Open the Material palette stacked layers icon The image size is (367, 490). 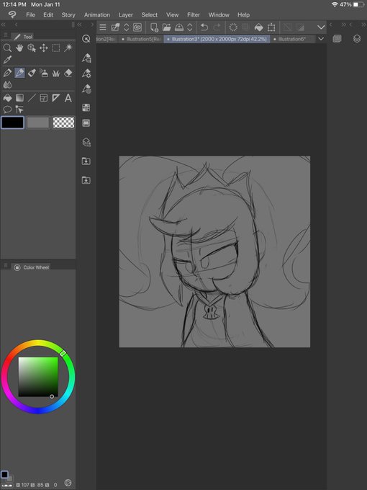[86, 142]
